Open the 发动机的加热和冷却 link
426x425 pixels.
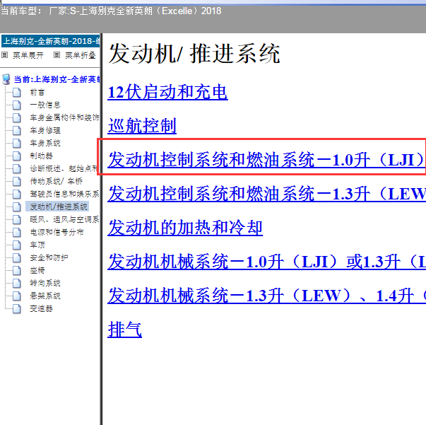pyautogui.click(x=185, y=228)
